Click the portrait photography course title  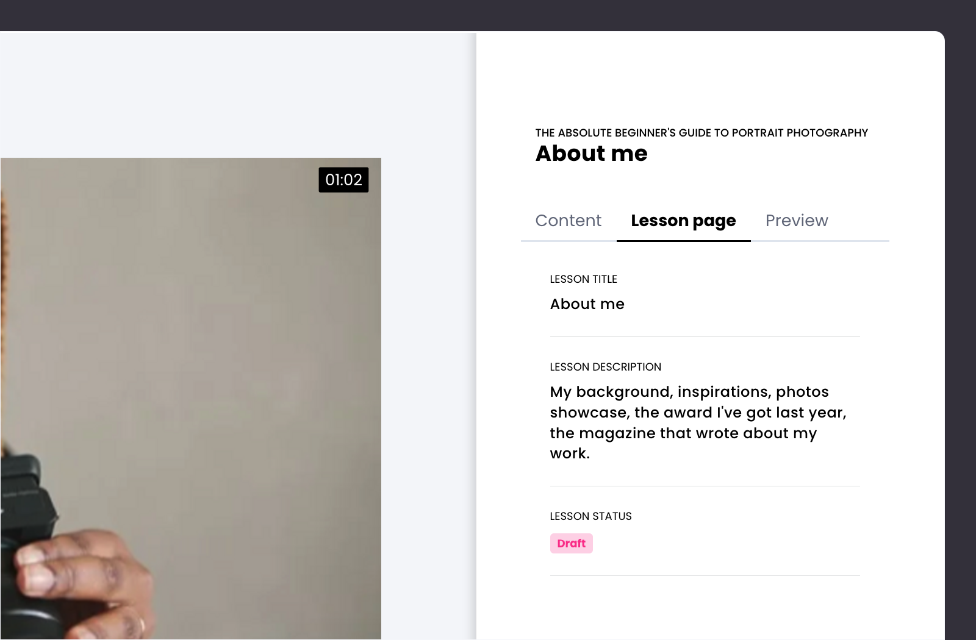tap(701, 133)
